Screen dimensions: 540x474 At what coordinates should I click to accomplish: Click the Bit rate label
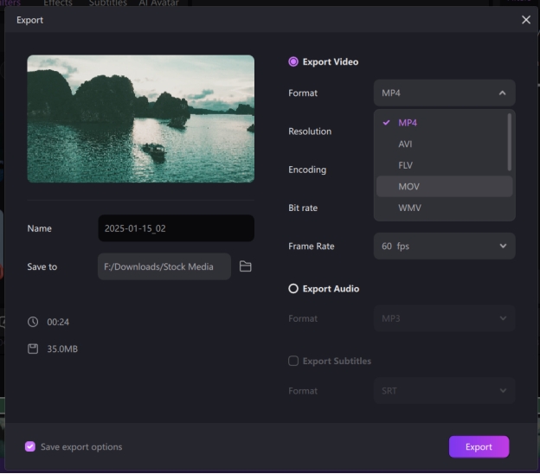[x=303, y=208]
